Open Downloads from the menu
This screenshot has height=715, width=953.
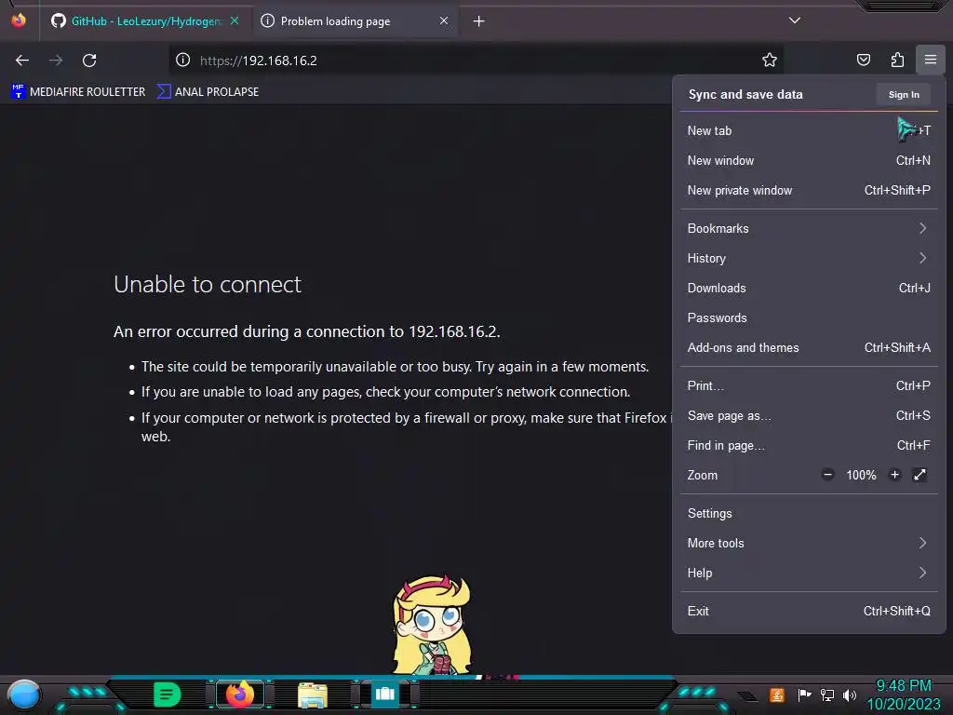[x=809, y=289]
